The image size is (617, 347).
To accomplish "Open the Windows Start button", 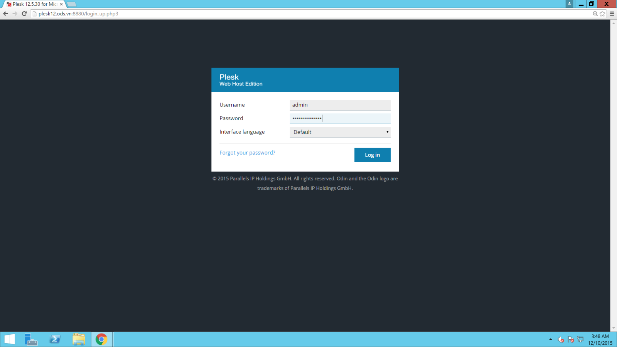I will (x=10, y=339).
